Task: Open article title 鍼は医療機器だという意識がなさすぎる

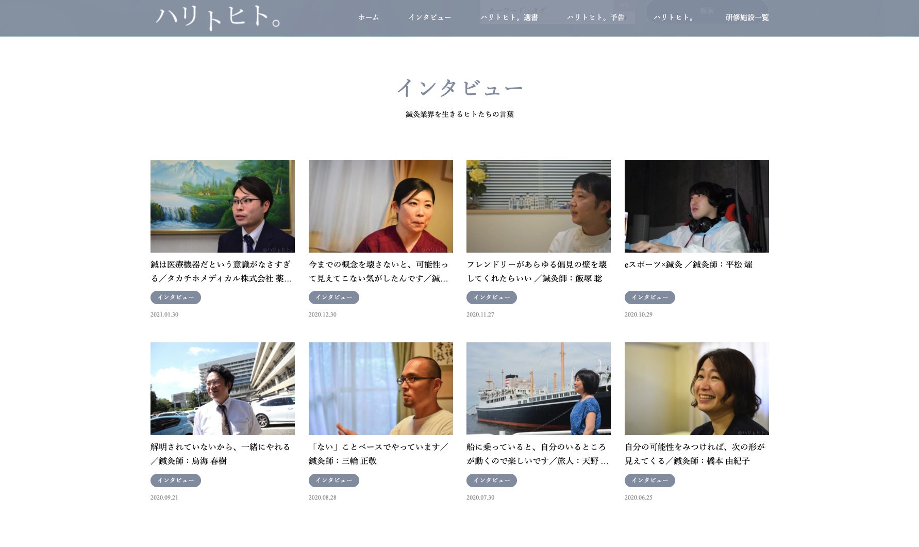Action: pos(221,271)
